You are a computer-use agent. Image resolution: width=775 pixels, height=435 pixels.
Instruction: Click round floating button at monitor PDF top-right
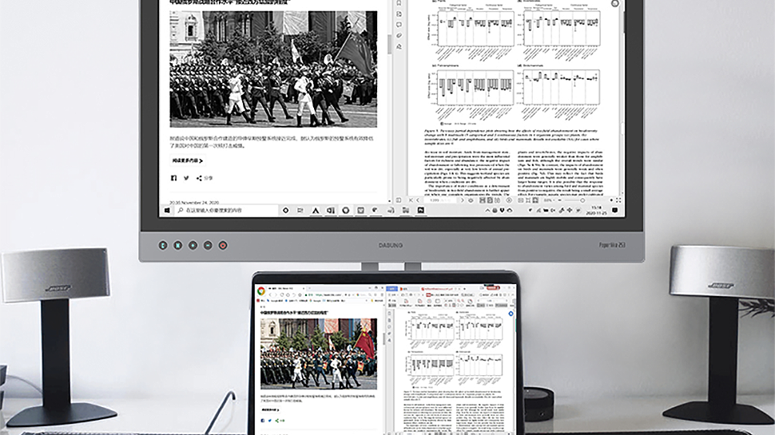coord(615,3)
